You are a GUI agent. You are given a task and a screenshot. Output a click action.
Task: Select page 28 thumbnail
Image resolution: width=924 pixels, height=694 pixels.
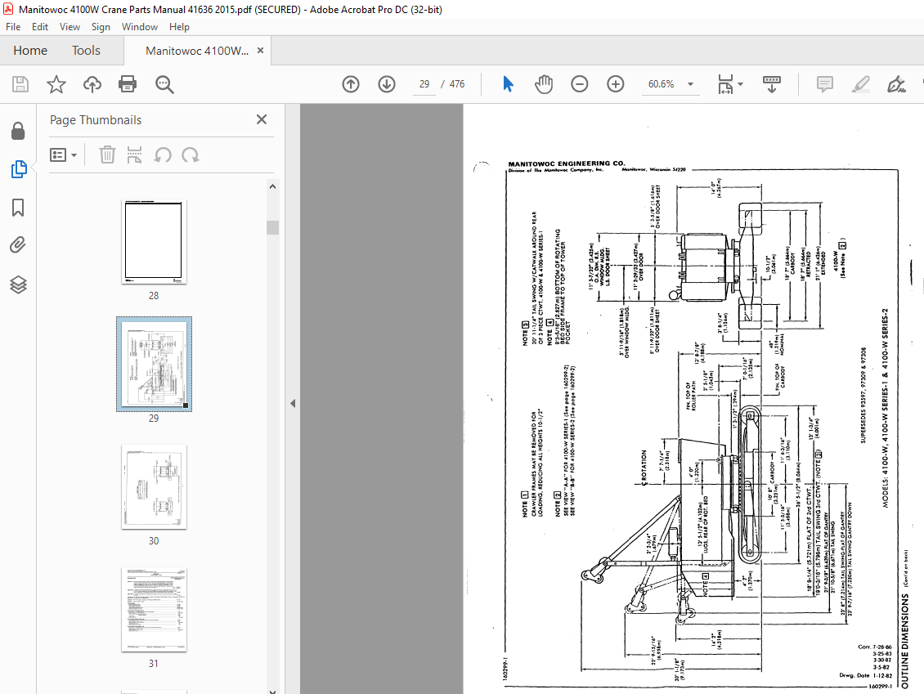[154, 241]
